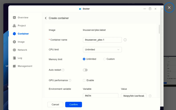Click help icon next to Auto restart
The image size is (176, 110).
point(63,70)
